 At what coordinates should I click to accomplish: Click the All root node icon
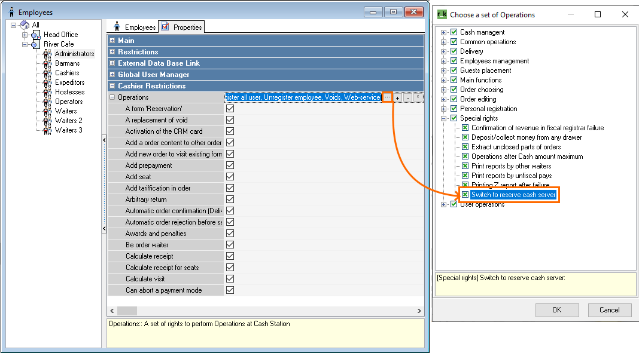pyautogui.click(x=25, y=25)
